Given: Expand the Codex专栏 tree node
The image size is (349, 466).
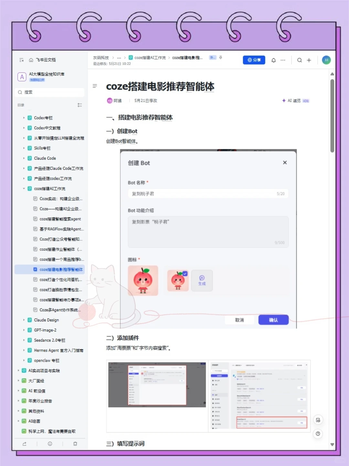Looking at the screenshot, I should 24,118.
